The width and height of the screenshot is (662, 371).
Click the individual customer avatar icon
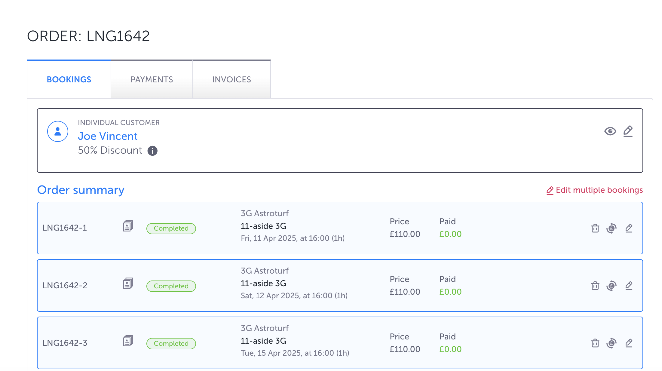58,131
